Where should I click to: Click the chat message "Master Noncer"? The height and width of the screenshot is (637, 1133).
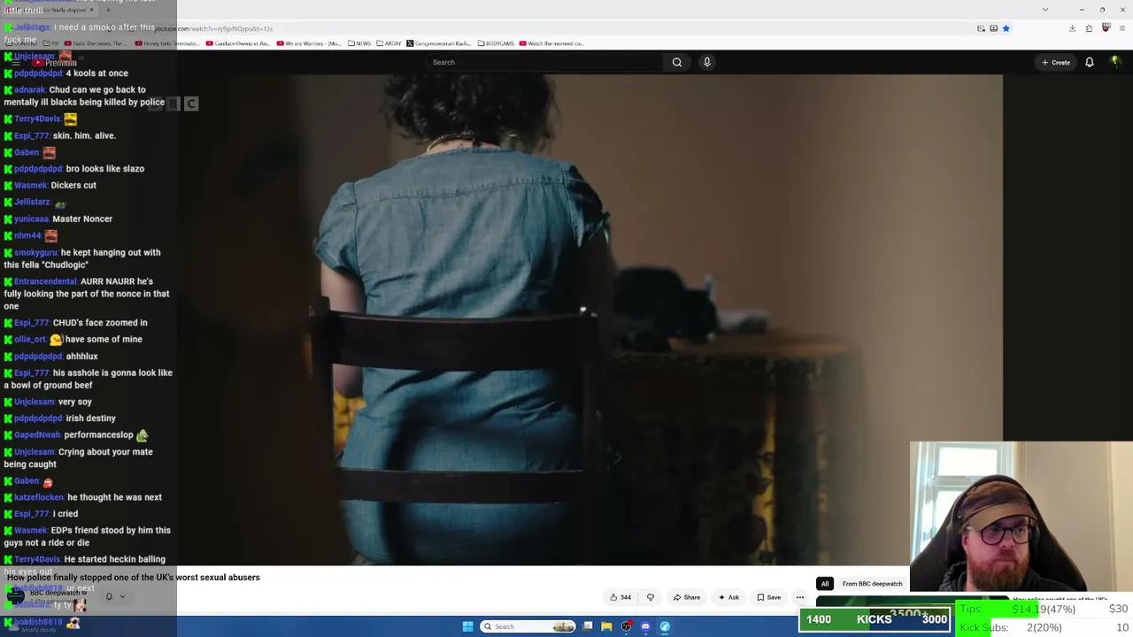tap(82, 219)
